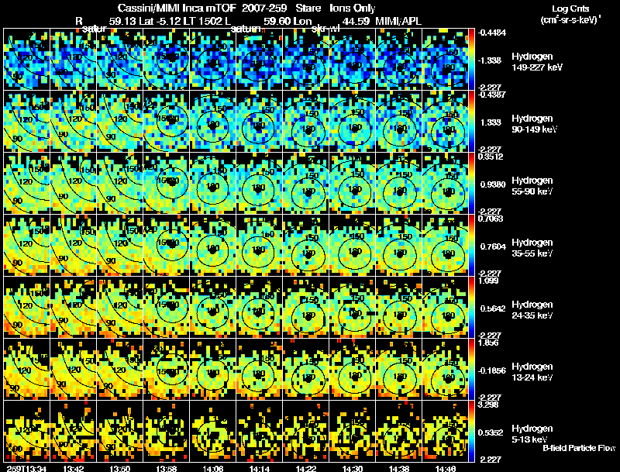
Task: Select the 35-55 keV panel at 14:30
Action: click(353, 246)
